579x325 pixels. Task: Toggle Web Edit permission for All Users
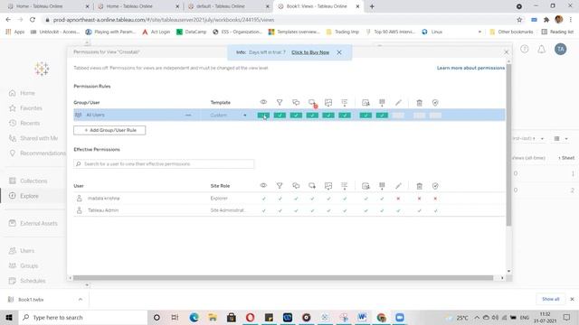(398, 116)
